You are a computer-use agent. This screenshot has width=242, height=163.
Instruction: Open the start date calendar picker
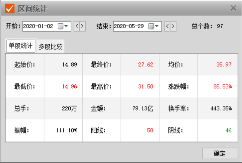click(63, 26)
